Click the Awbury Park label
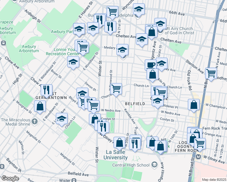 (x=62, y=32)
